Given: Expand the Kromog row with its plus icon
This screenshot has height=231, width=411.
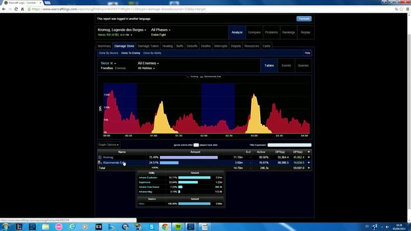Looking at the screenshot, I should coord(309,157).
